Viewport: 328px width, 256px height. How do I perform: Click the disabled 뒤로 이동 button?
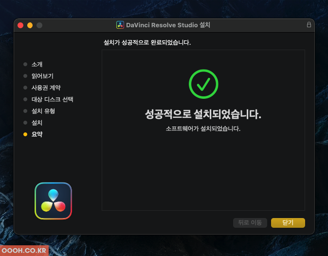pos(250,223)
